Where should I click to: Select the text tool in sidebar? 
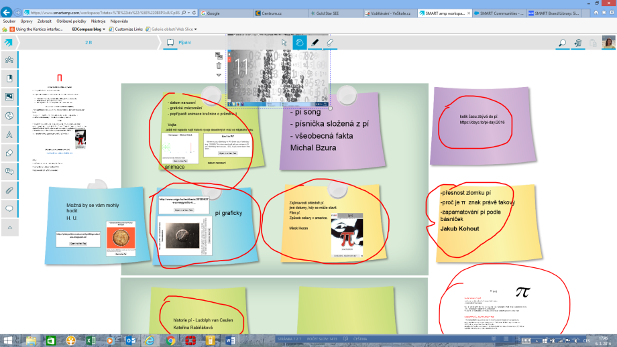click(x=9, y=134)
